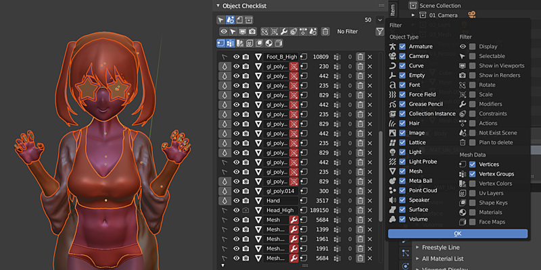This screenshot has height=270, width=541.
Task: Toggle the Face Maps cube column button
Action: click(279, 43)
